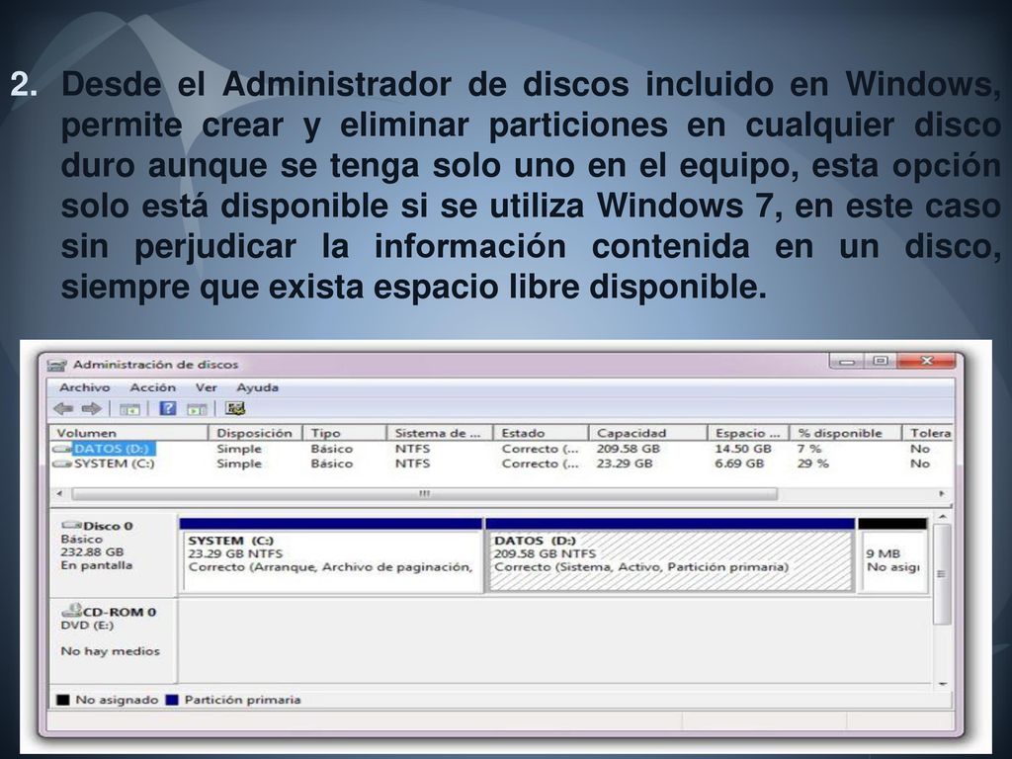Viewport: 1012px width, 759px height.
Task: Click the 23.29 GB capacity cell
Action: tap(625, 464)
